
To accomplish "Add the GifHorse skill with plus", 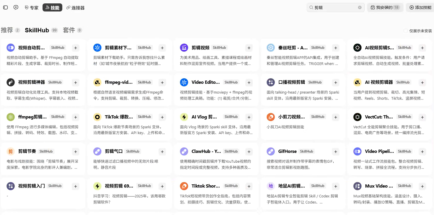I will (336, 151).
